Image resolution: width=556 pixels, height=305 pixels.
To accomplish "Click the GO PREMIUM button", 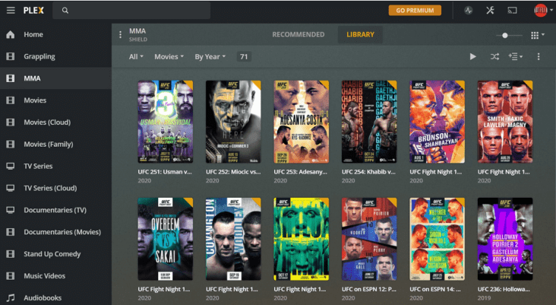I will [x=415, y=11].
